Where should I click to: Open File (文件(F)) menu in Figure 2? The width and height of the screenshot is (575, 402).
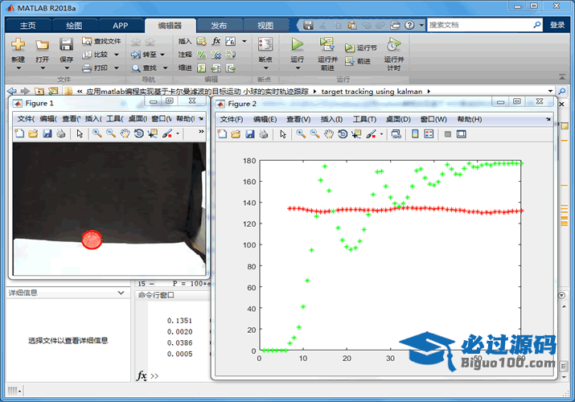232,120
